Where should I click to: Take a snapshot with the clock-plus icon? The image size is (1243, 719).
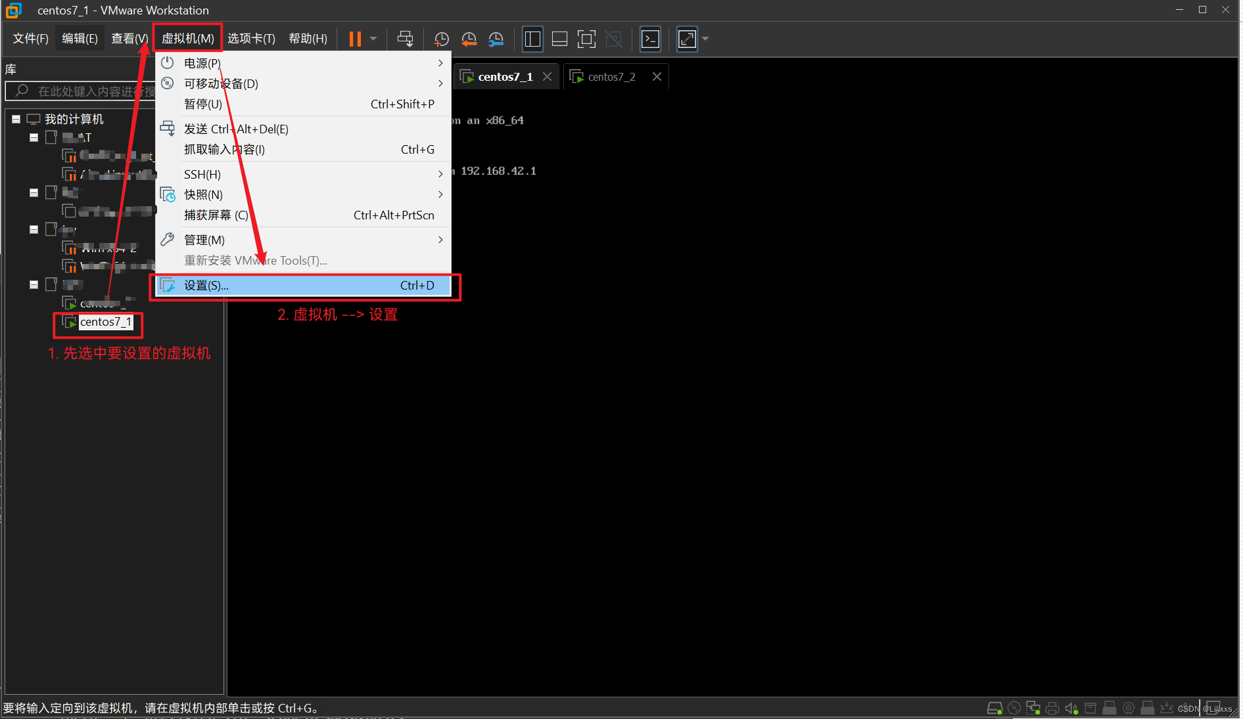pos(442,39)
